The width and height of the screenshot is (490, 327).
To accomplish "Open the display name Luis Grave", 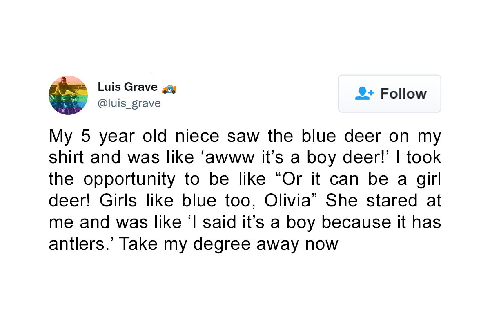I will coord(128,87).
